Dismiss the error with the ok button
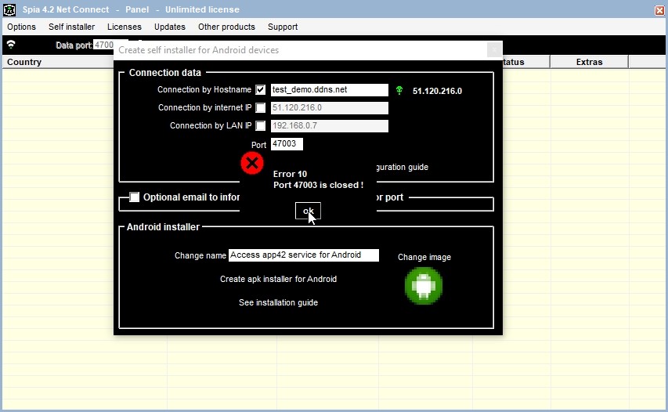 pyautogui.click(x=308, y=211)
